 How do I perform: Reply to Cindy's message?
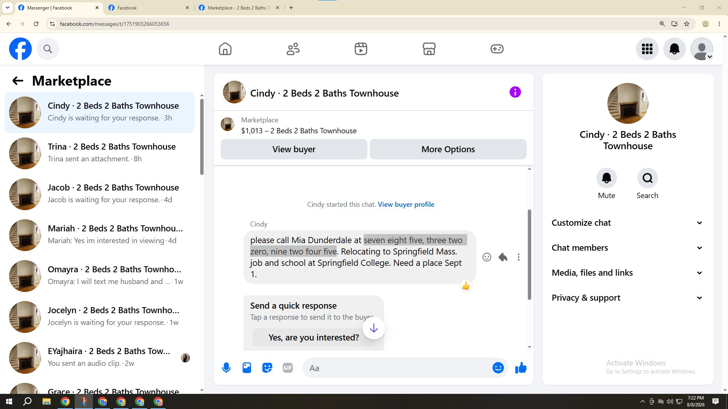pyautogui.click(x=503, y=257)
